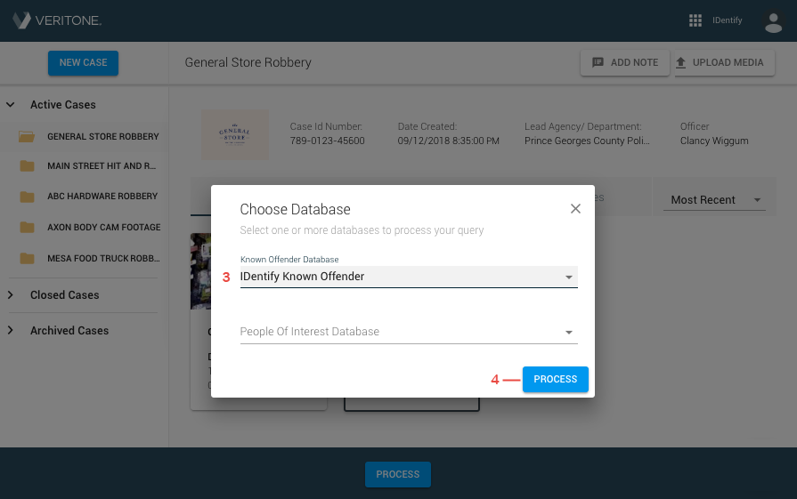Click the PROCESS button in the footer bar
797x499 pixels.
click(398, 474)
